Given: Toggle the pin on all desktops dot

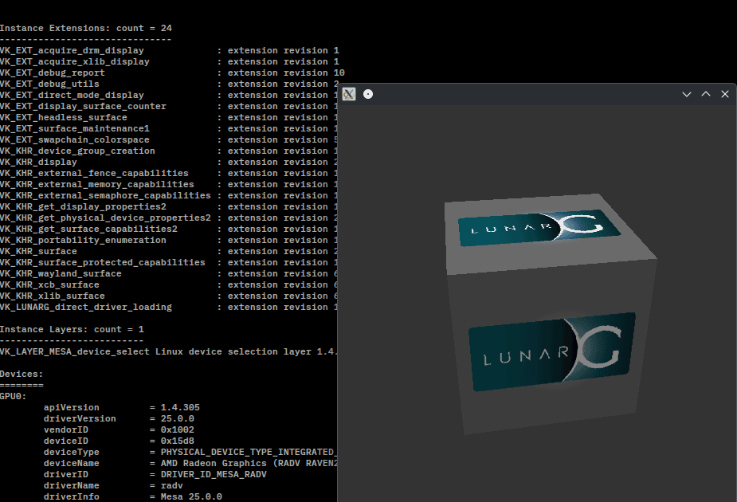Looking at the screenshot, I should 368,94.
